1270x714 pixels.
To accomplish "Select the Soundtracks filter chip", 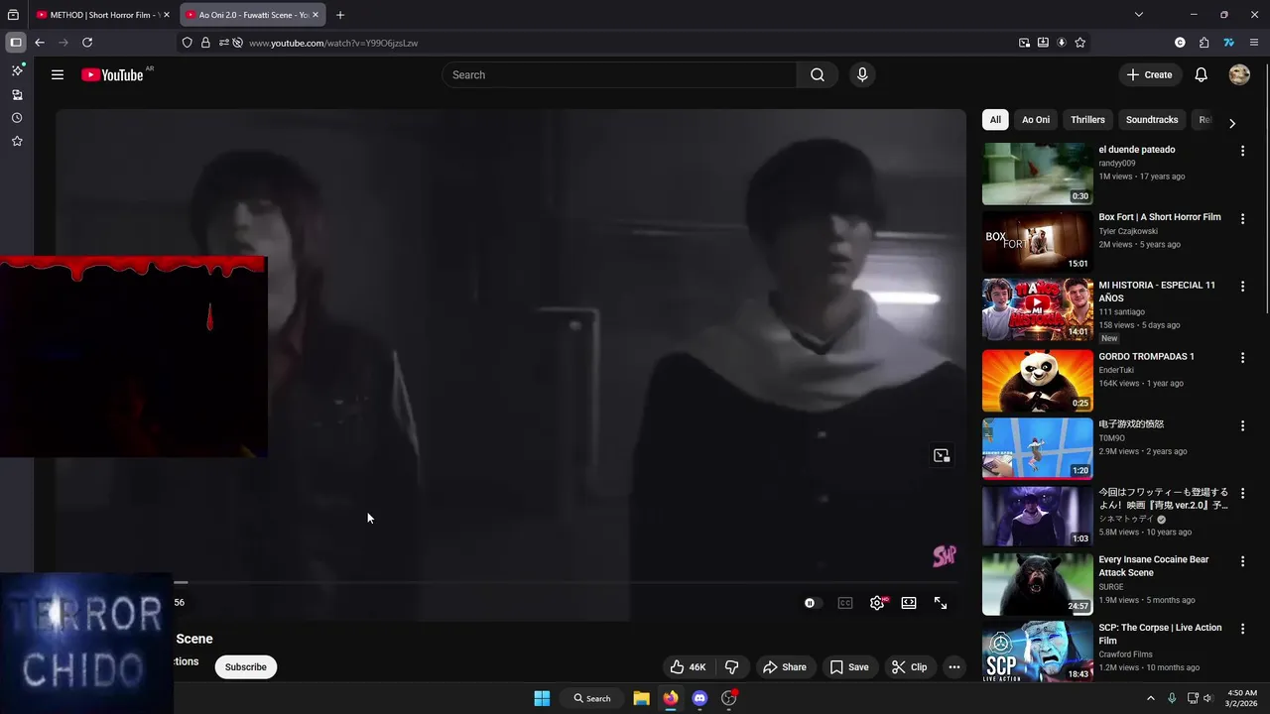I will point(1152,120).
